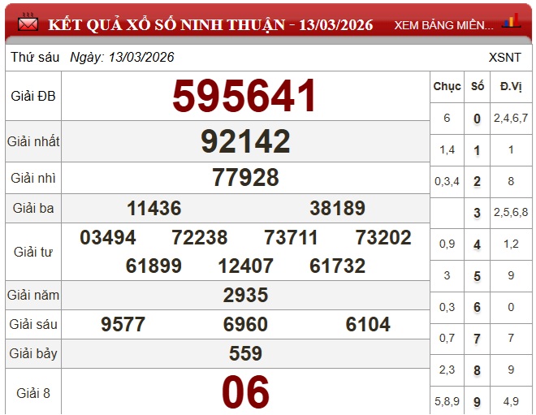Click the bar chart statistics icon
The height and width of the screenshot is (415, 536).
512,21
